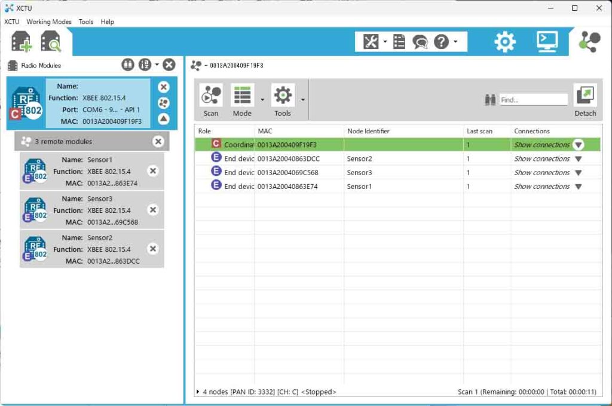Expand connections arrow for Sensor2 row
Image resolution: width=612 pixels, height=406 pixels.
tap(579, 159)
